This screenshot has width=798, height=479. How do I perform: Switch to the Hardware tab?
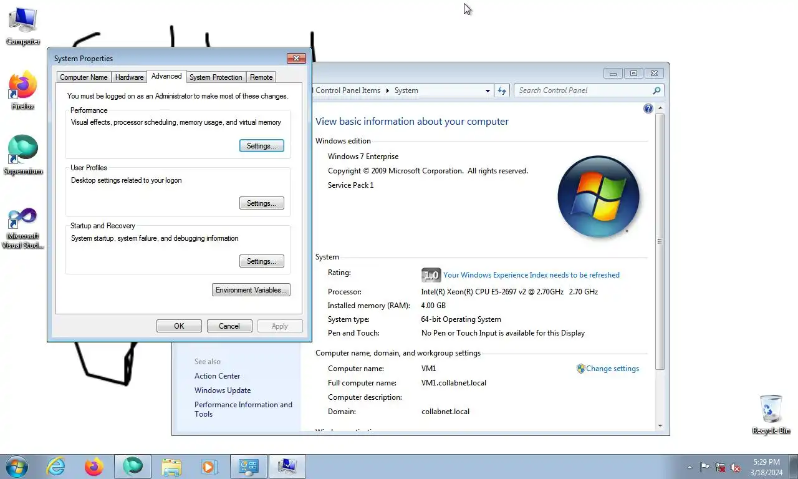(x=130, y=77)
